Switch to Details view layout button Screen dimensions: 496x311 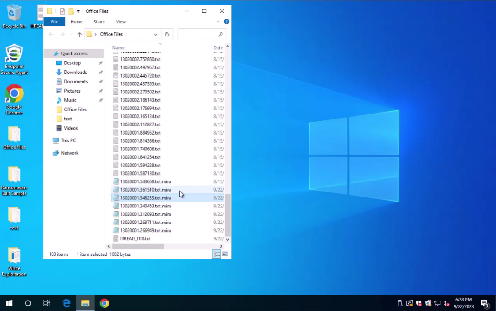[217, 254]
